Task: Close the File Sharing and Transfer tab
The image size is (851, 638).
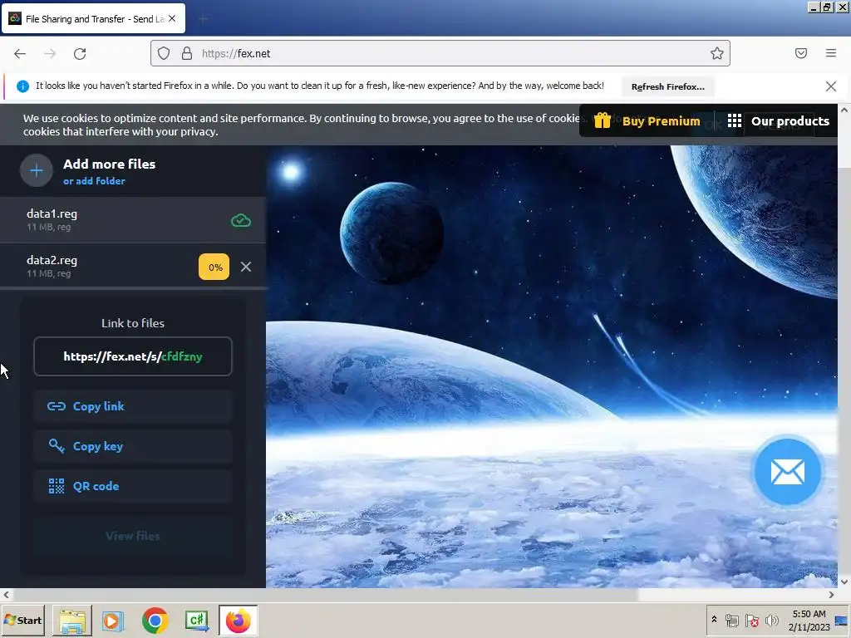Action: (x=172, y=18)
